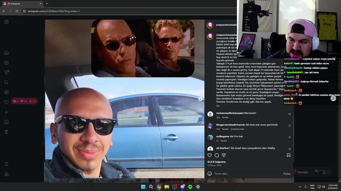Click the 22 Nisan 2024 post date
The height and width of the screenshot is (191, 341).
coord(214,165)
